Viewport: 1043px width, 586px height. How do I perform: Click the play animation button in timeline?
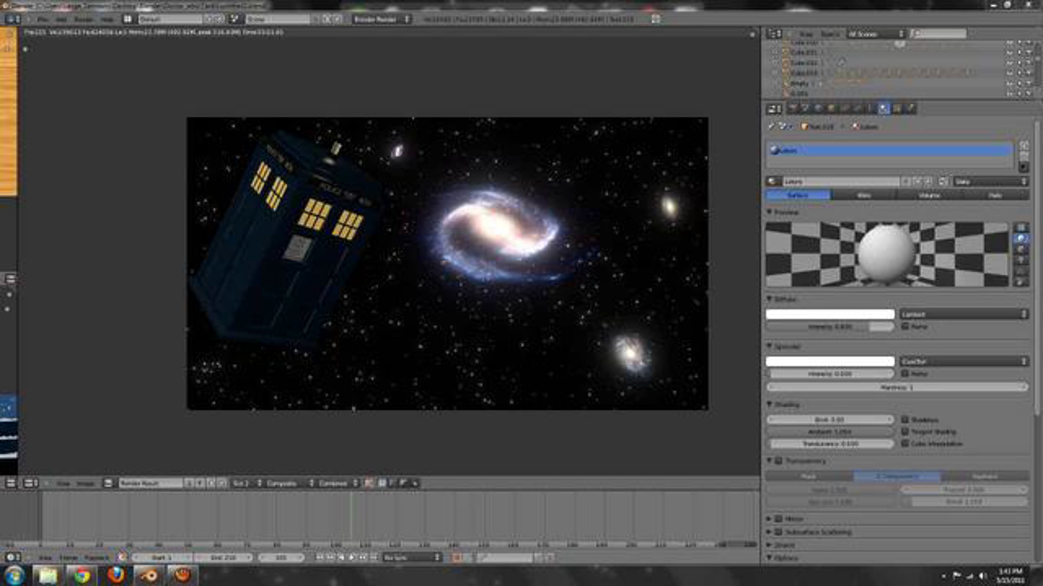tap(352, 557)
